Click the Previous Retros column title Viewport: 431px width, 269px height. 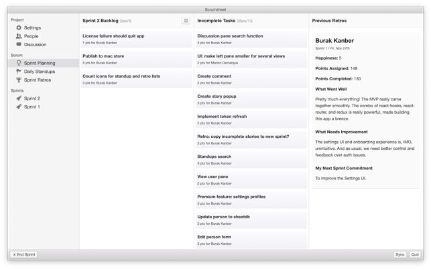[x=329, y=21]
